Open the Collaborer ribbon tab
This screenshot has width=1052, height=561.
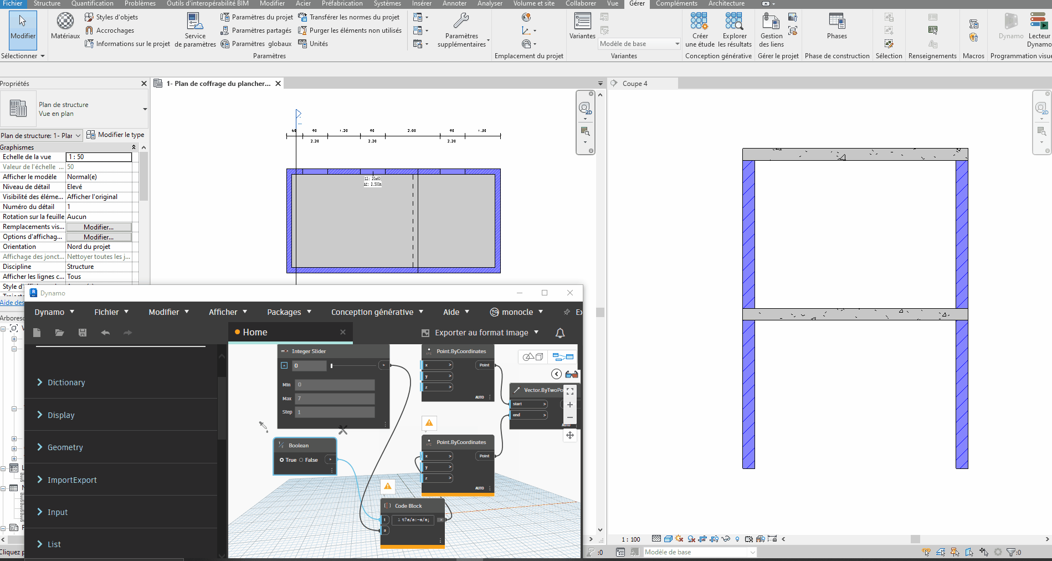click(x=581, y=3)
